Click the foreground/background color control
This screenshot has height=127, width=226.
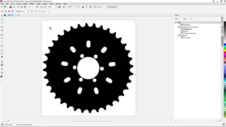click(x=2, y=77)
